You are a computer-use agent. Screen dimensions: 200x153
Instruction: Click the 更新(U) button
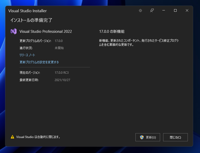click(x=148, y=137)
